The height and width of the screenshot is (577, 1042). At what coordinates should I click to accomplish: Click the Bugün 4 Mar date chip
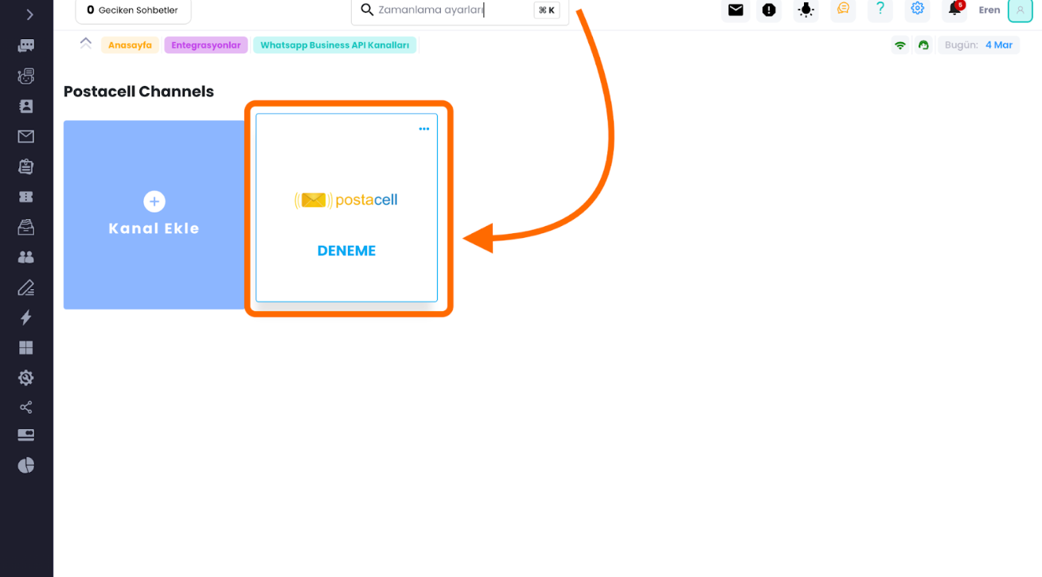[978, 45]
